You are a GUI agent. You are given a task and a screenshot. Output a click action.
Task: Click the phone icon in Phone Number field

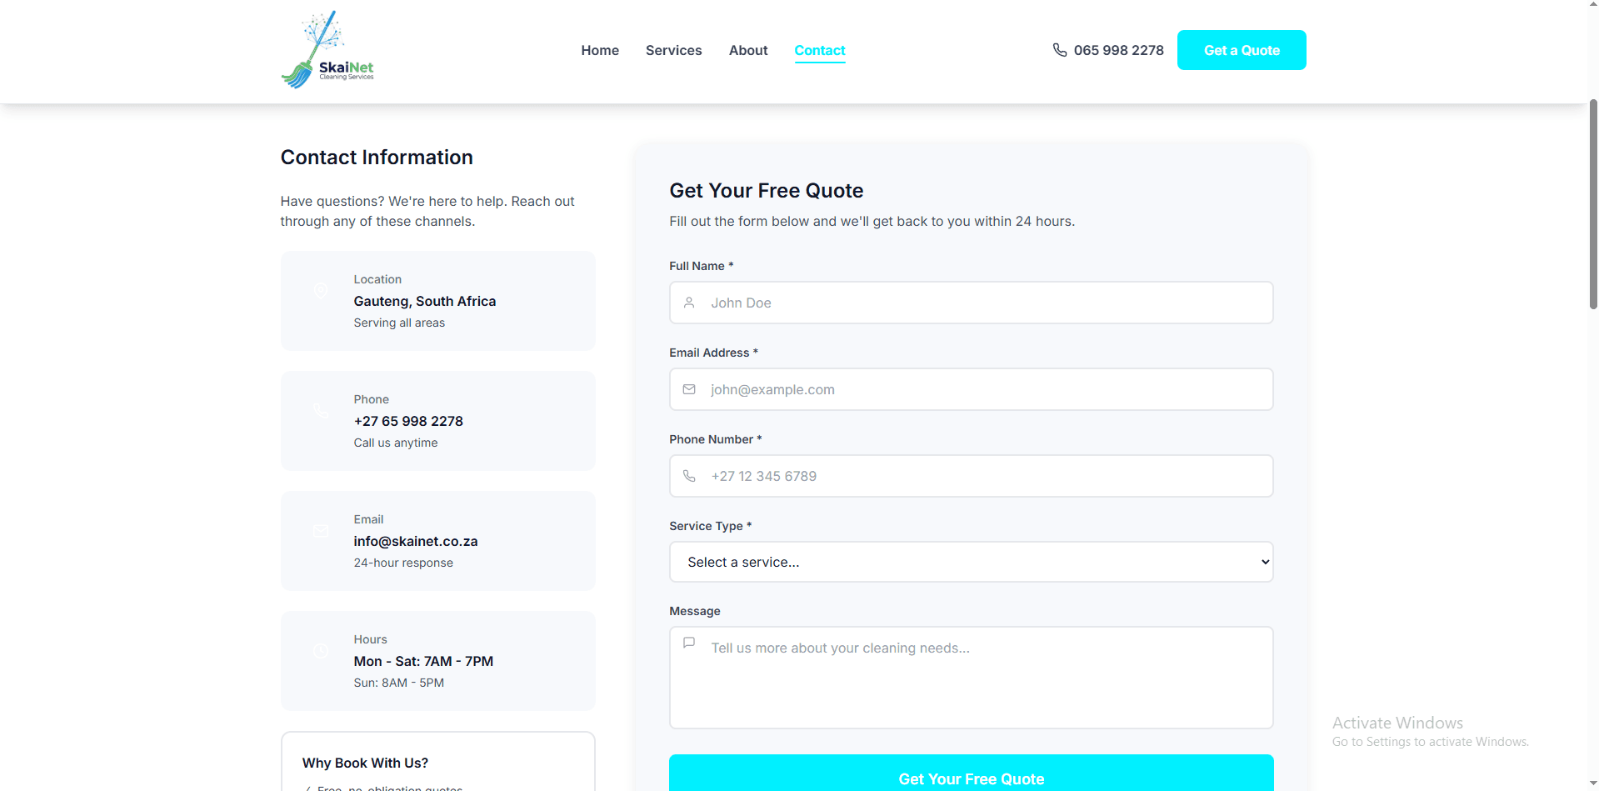coord(689,476)
